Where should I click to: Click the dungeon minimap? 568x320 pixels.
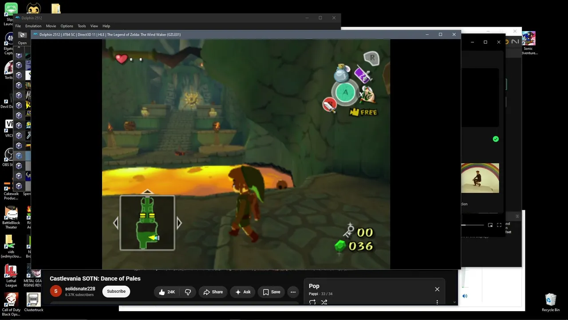click(x=147, y=223)
